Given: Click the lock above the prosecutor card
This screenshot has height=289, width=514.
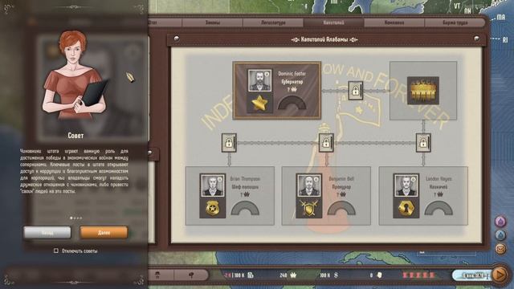Looking at the screenshot, I should click(326, 143).
